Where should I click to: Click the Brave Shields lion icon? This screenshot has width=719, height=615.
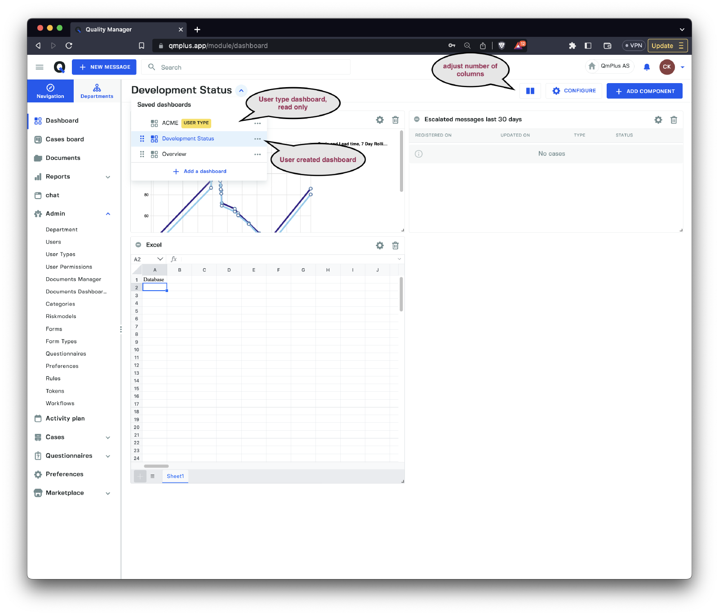tap(502, 45)
